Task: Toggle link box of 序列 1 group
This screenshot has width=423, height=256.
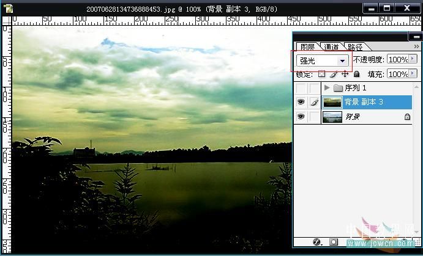Action: click(314, 88)
